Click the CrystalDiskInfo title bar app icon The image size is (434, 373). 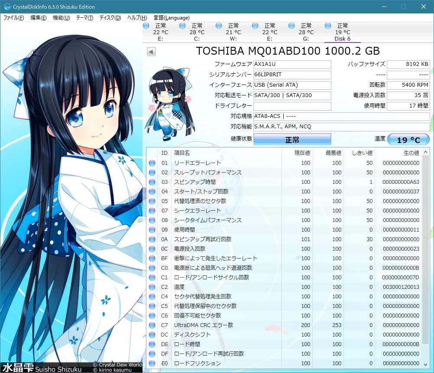[x=7, y=7]
